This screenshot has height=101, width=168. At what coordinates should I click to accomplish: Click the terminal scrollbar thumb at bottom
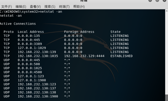[x=167, y=98]
